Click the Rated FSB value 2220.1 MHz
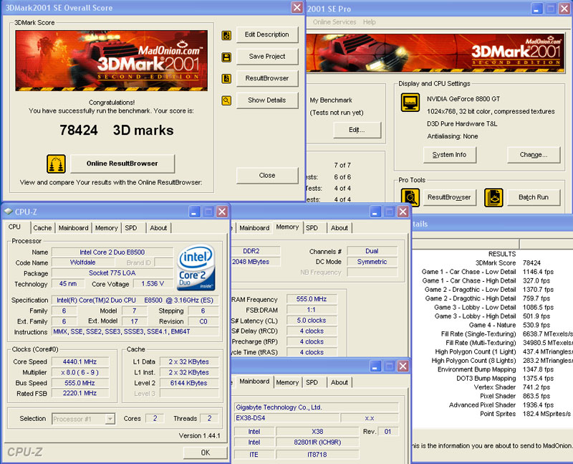This screenshot has width=573, height=464. 80,394
